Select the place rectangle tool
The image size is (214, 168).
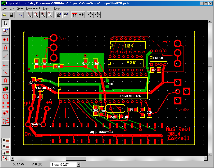coord(5,105)
